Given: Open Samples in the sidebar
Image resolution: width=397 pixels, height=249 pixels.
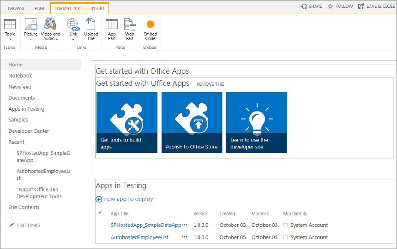Looking at the screenshot, I should click(18, 120).
